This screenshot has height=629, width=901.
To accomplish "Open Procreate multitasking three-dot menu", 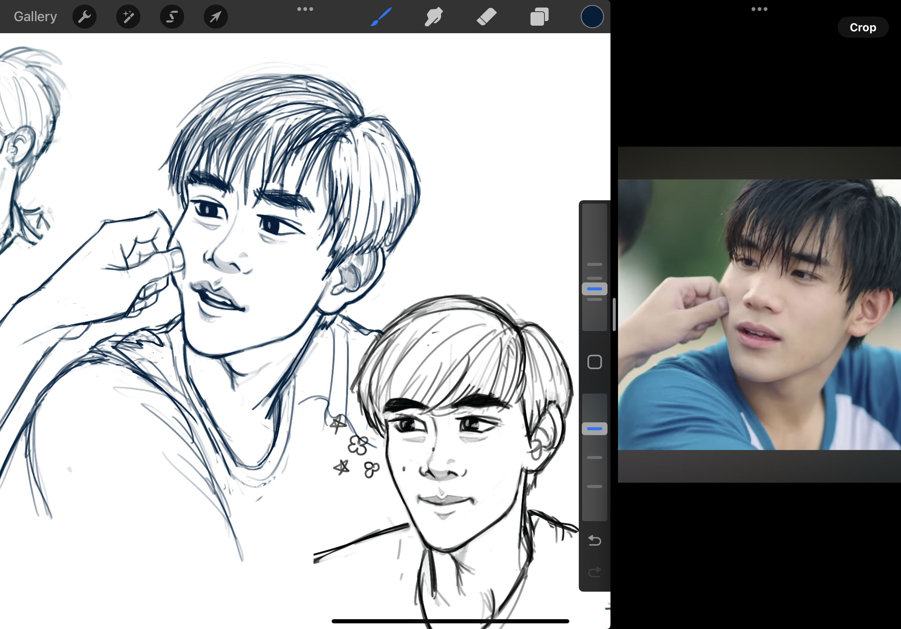I will tap(305, 9).
